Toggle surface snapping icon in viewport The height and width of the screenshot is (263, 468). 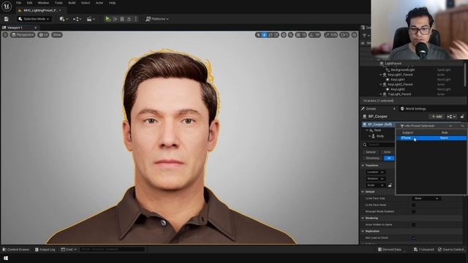tap(290, 35)
